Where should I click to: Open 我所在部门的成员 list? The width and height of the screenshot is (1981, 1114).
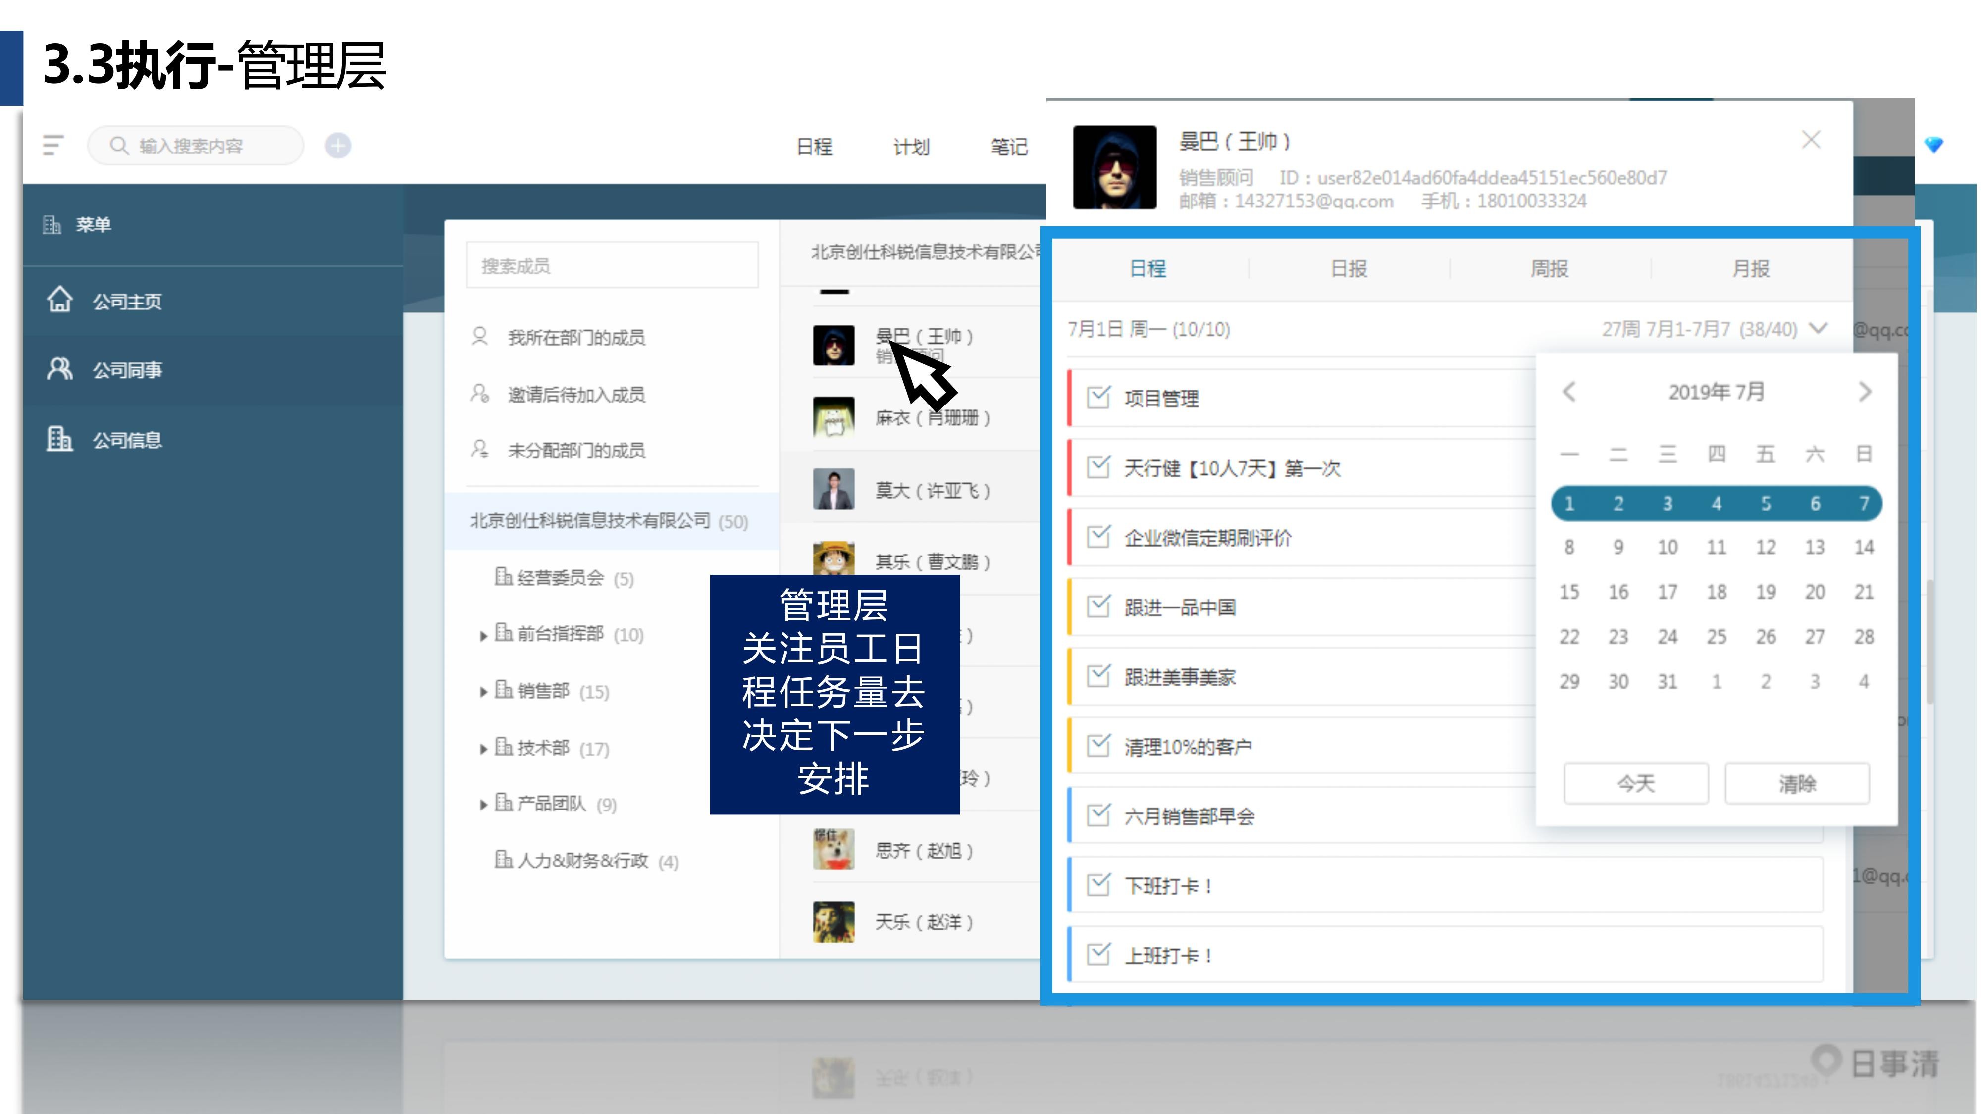coord(576,337)
